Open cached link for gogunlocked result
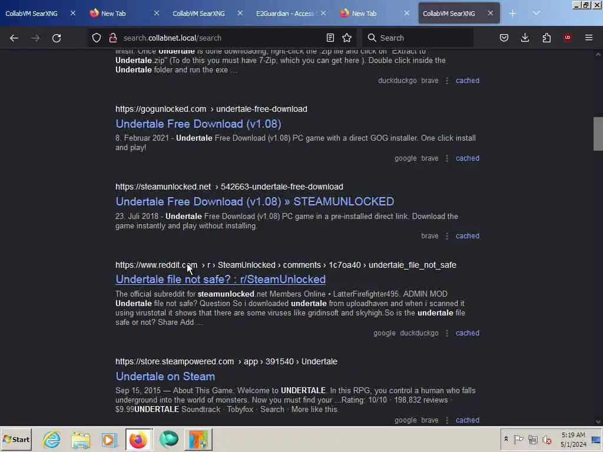603x452 pixels. click(x=467, y=158)
